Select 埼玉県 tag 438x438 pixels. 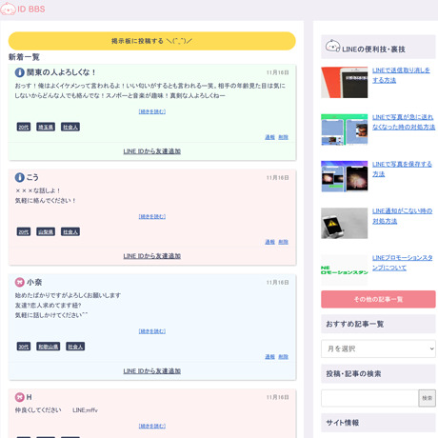46,127
